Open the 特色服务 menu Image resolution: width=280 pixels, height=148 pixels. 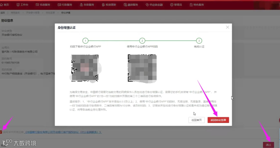(197, 5)
